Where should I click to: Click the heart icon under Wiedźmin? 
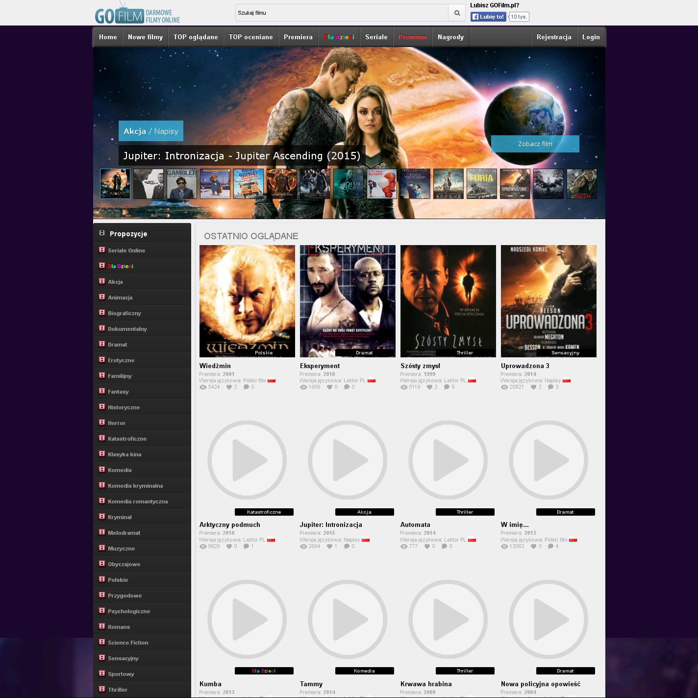[x=229, y=387]
